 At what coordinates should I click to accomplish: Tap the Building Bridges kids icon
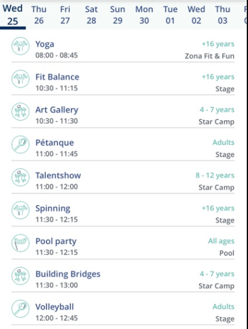click(20, 276)
